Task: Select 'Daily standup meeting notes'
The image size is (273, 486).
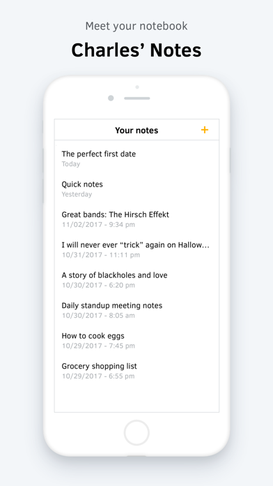Action: coord(136,310)
